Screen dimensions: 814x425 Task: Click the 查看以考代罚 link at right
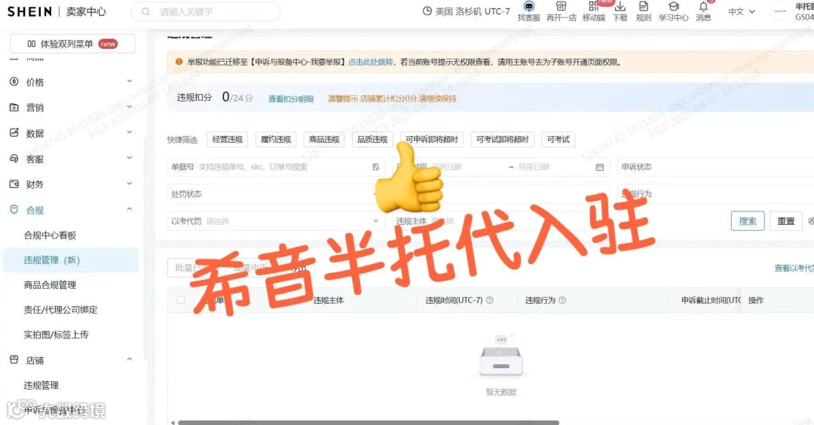[x=794, y=268]
